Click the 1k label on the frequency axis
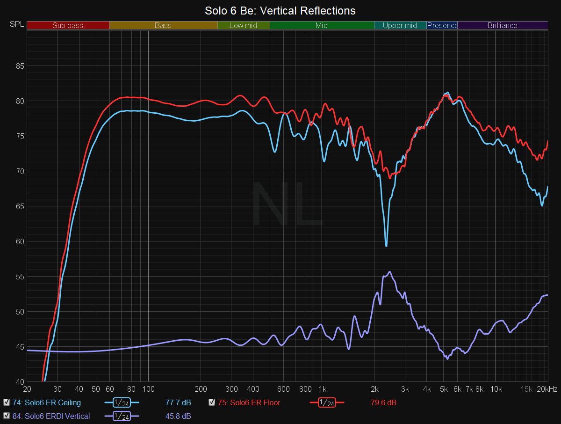The image size is (561, 424). coord(322,389)
